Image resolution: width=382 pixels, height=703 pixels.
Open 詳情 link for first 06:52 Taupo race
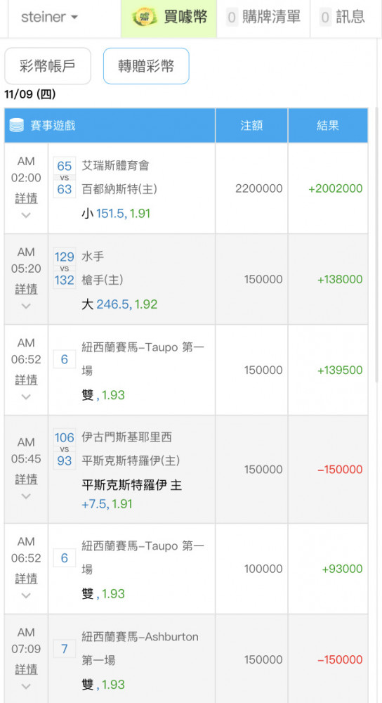click(x=26, y=380)
